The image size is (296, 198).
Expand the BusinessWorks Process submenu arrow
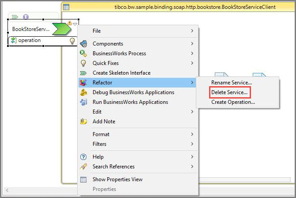coord(192,53)
